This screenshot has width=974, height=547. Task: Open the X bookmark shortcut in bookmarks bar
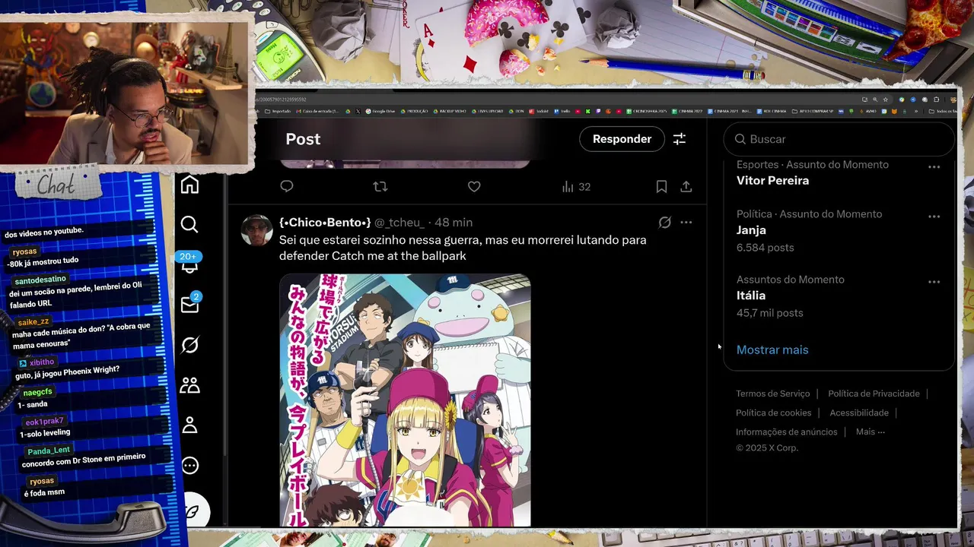(358, 111)
